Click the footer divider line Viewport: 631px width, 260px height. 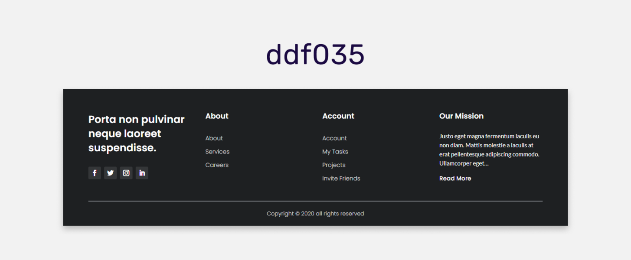pos(315,201)
